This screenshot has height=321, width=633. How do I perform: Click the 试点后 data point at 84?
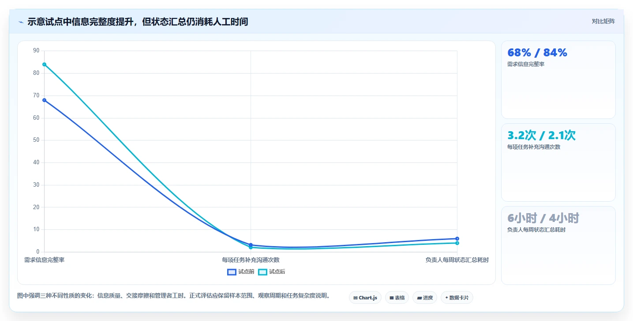point(44,64)
